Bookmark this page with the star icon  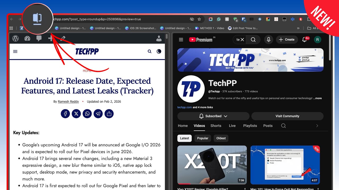point(199,19)
